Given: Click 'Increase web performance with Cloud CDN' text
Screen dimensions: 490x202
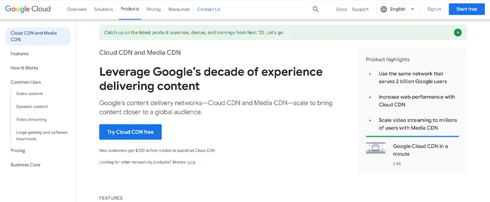Looking at the screenshot, I should [417, 101].
